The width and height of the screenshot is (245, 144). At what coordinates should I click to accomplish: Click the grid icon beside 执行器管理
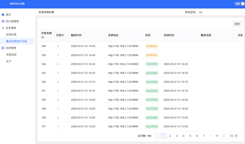point(3,21)
